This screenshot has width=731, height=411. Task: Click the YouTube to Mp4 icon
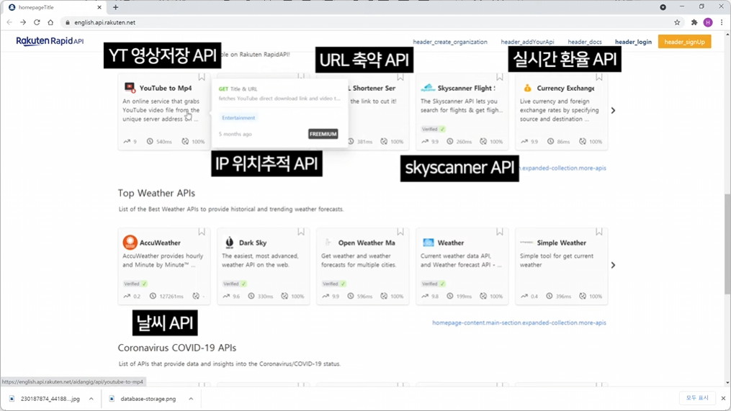pyautogui.click(x=130, y=88)
